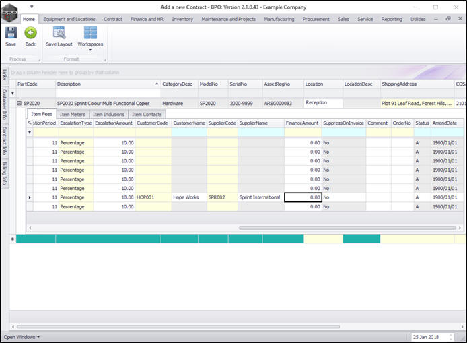Click the SuppressOnInvoice column header
Screen dimensions: 467x343
click(344, 123)
